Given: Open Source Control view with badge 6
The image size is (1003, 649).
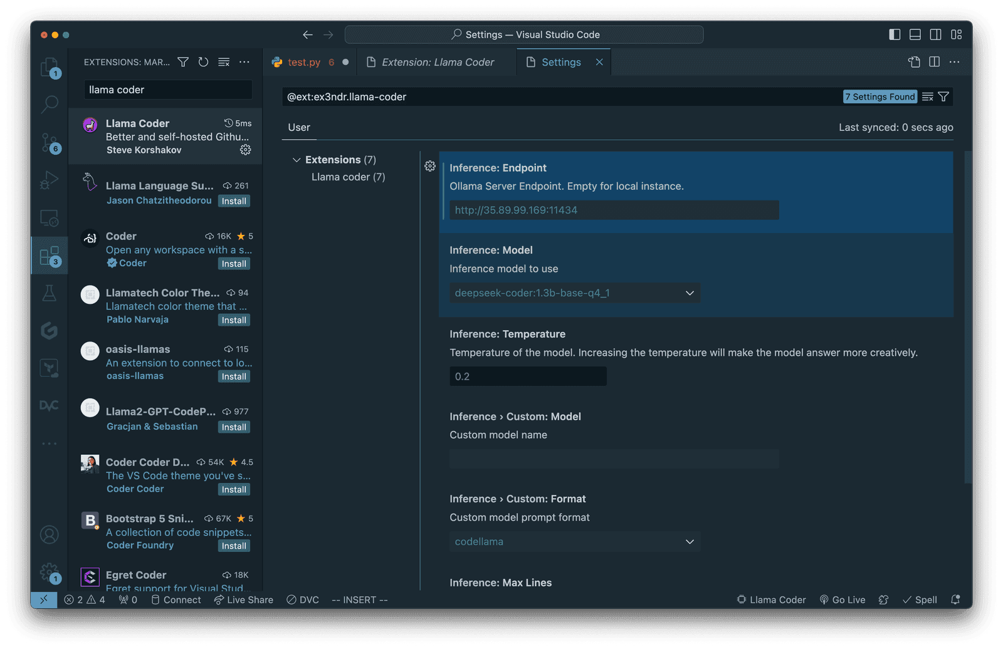Looking at the screenshot, I should (50, 143).
